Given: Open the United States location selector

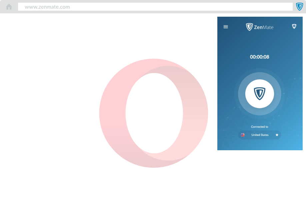Looking at the screenshot, I should (260, 135).
